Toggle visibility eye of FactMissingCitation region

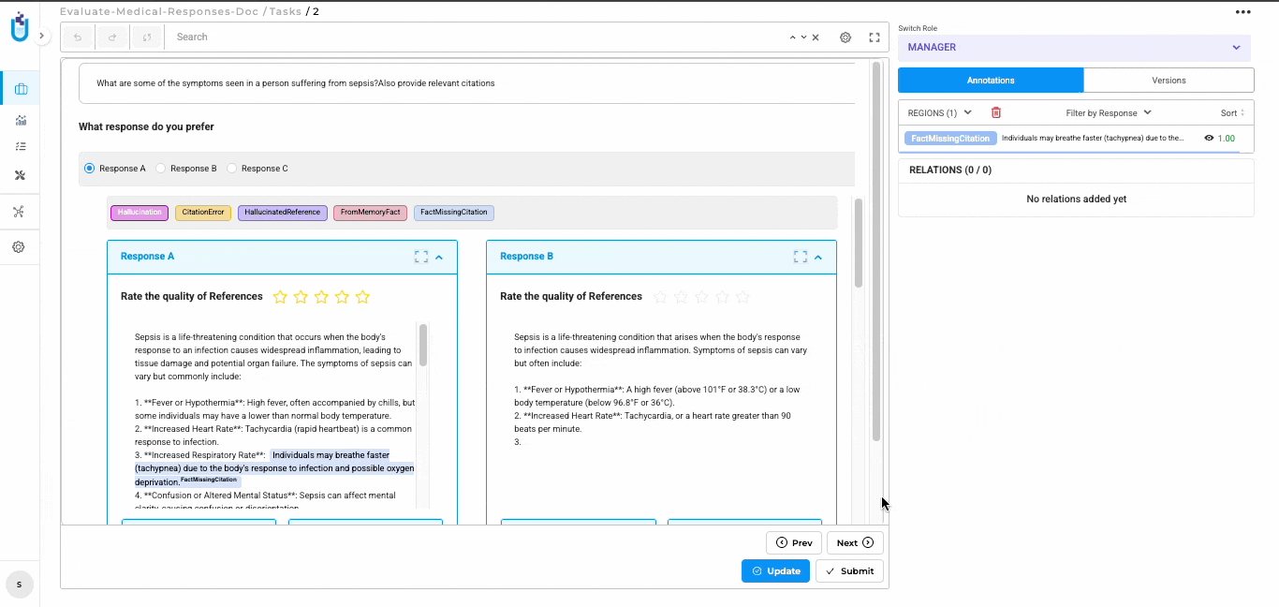[1209, 139]
